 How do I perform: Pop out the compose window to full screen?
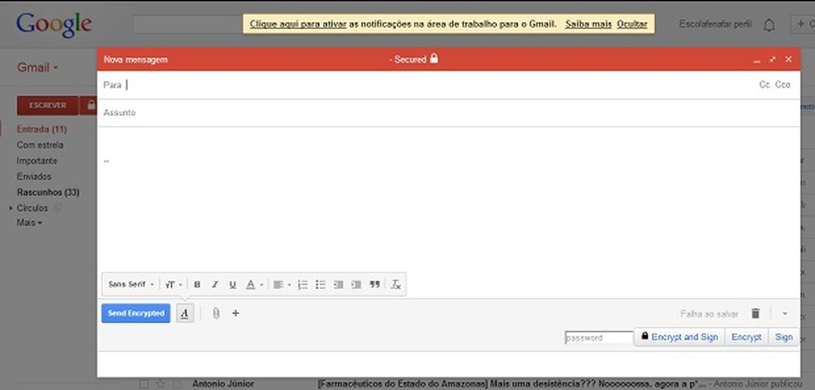773,60
